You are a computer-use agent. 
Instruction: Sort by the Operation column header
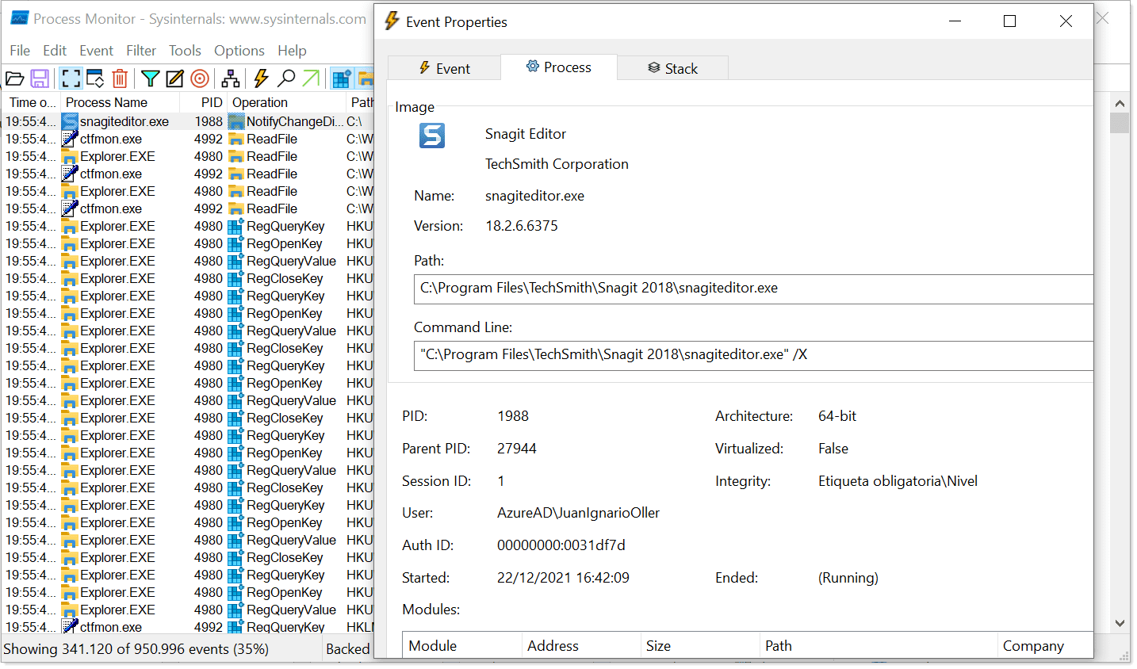(x=287, y=102)
